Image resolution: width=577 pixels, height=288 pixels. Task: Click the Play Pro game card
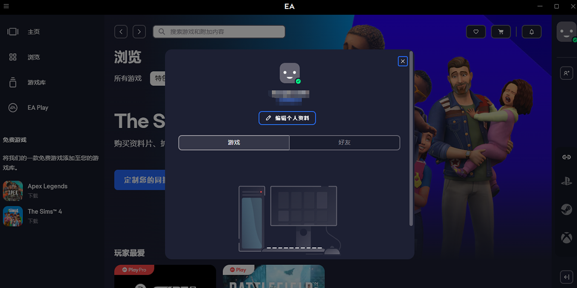(165, 276)
